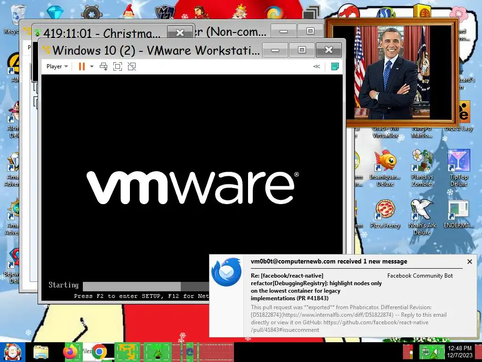Screen dimensions: 482x362
Task: Click the Oracle VM VirtualBox icon label
Action: pos(385,132)
